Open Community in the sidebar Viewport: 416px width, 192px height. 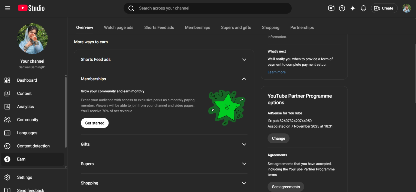(33, 120)
